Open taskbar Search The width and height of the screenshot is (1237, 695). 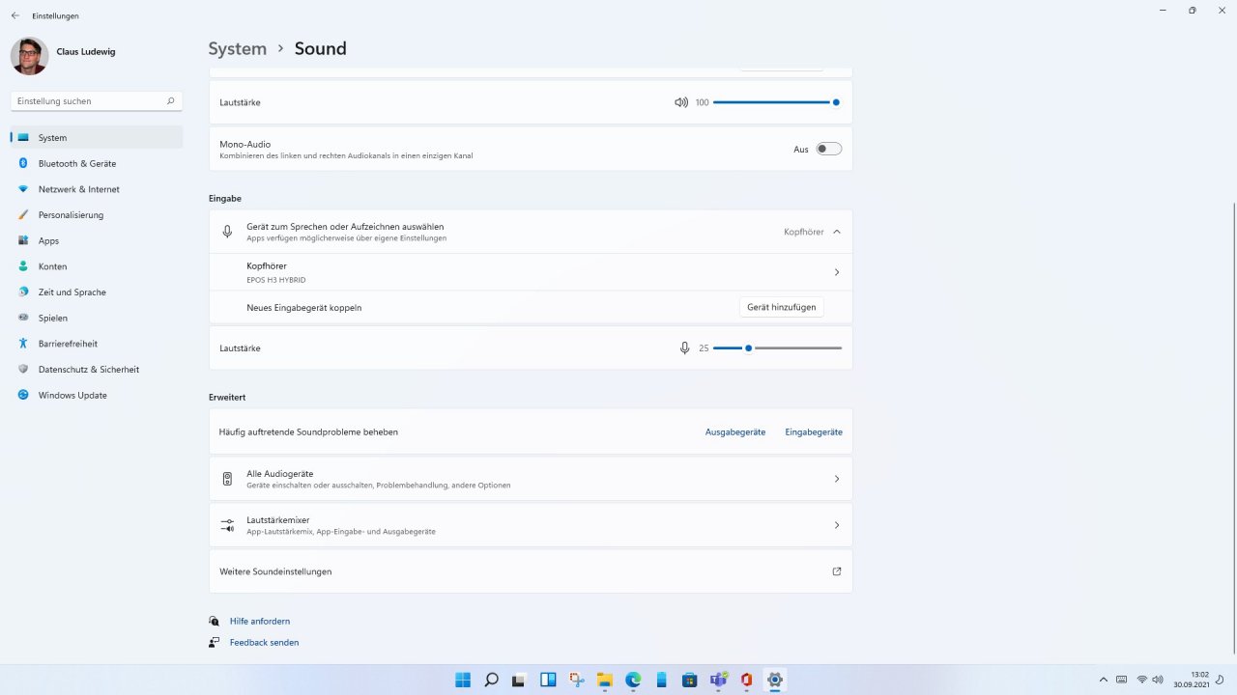(x=491, y=680)
